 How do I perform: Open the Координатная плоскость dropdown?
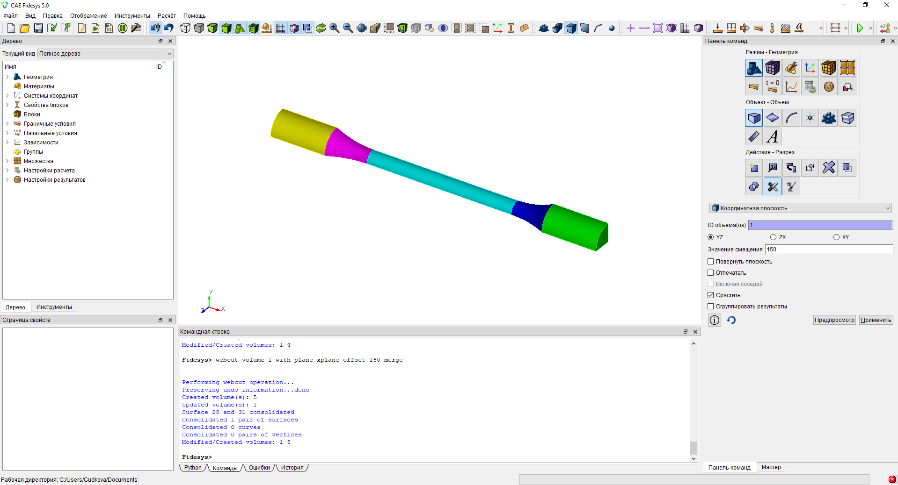[x=800, y=208]
